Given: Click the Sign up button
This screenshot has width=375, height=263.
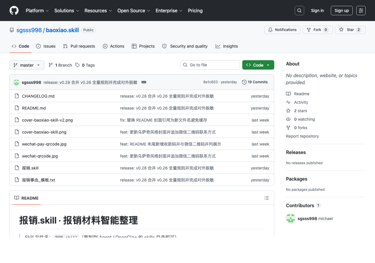Looking at the screenshot, I should 342,10.
